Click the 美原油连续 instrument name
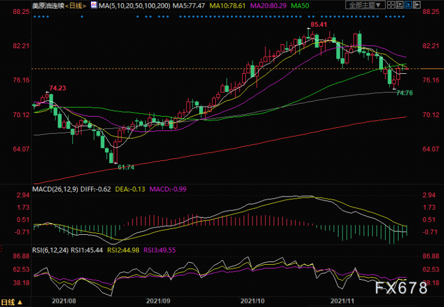This screenshot has width=444, height=307. pyautogui.click(x=48, y=6)
